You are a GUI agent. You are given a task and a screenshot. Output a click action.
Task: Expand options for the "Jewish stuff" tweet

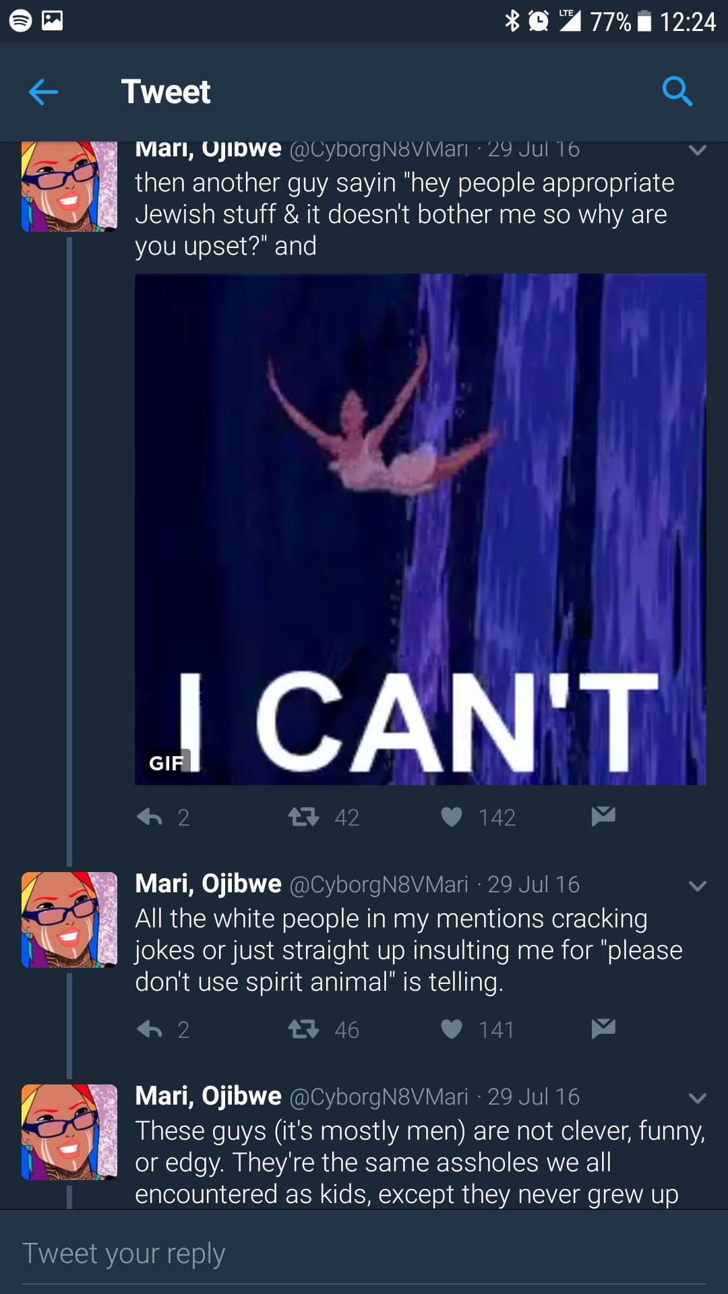coord(698,150)
